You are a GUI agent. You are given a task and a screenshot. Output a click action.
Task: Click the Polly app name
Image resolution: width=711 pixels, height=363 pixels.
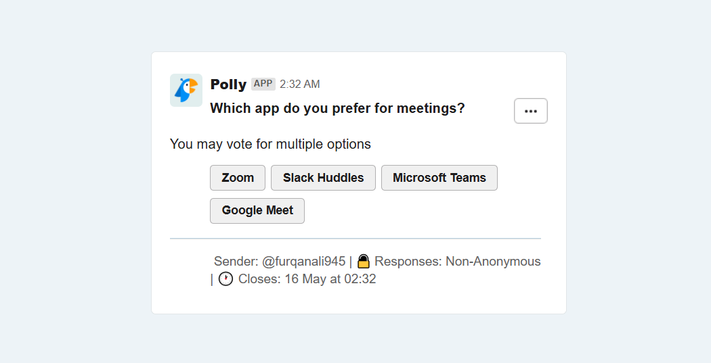[x=228, y=84]
